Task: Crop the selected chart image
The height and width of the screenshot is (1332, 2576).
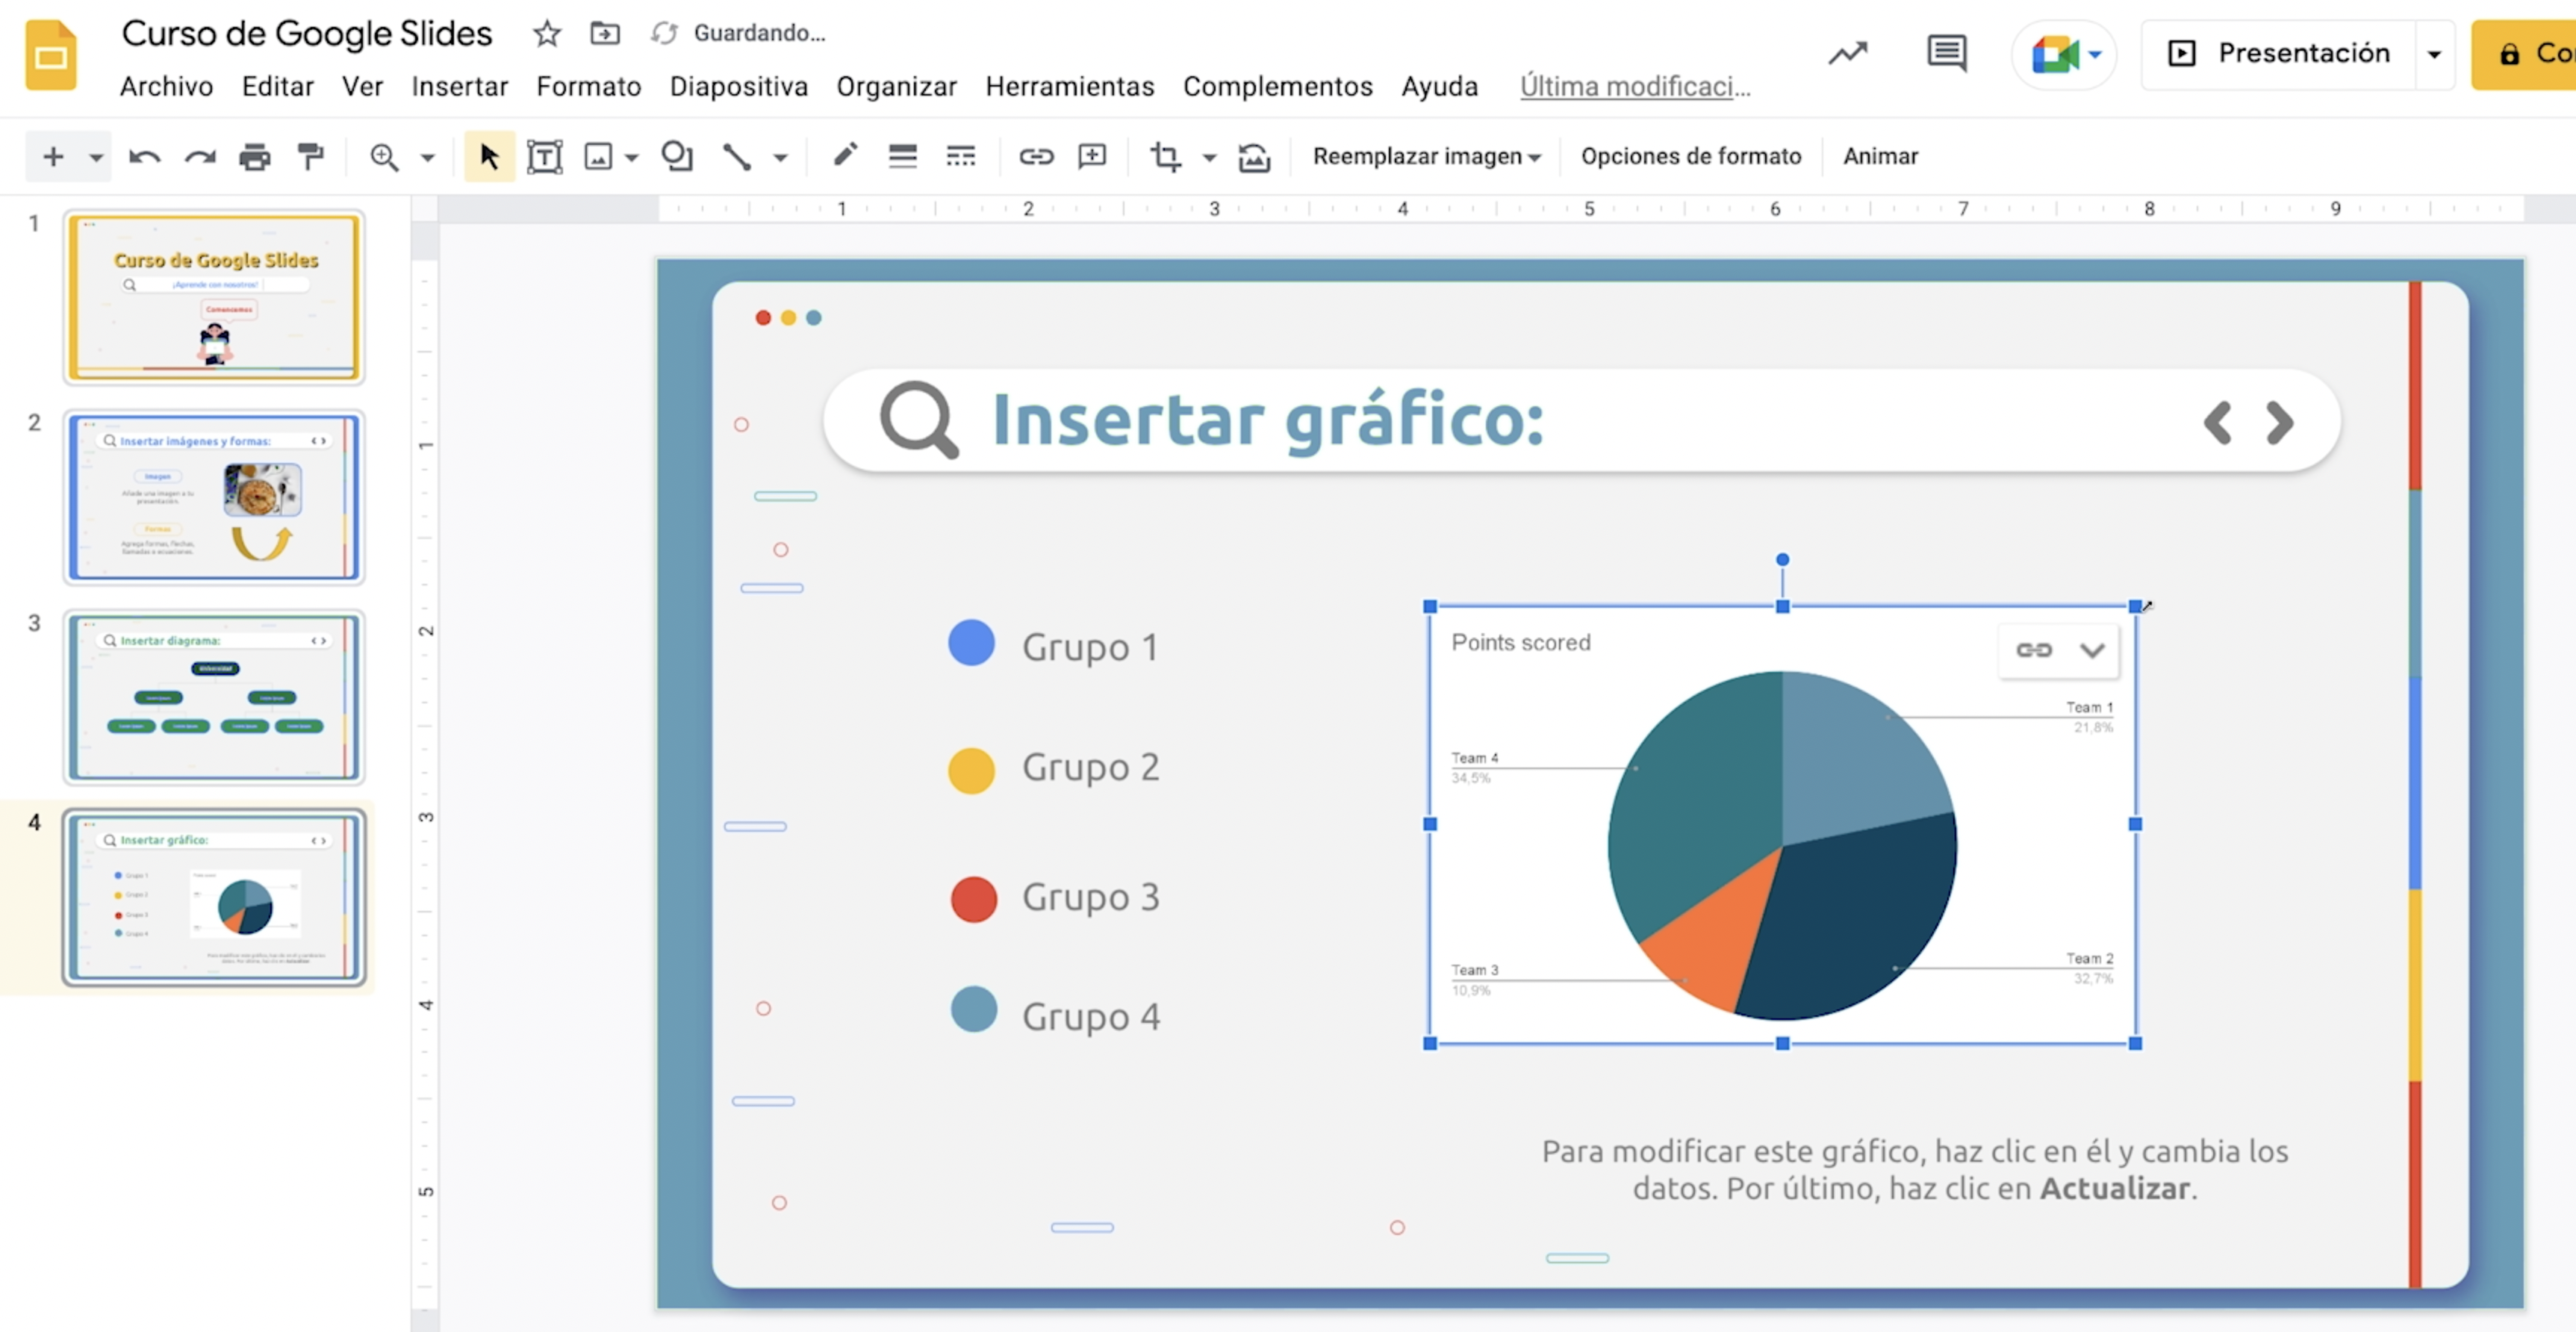Action: point(1166,156)
